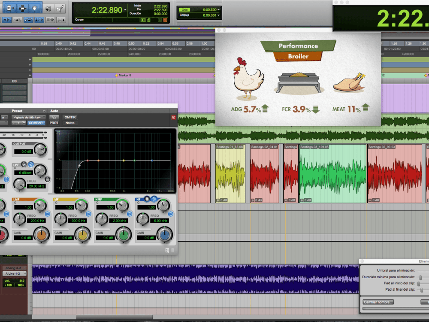This screenshot has width=429, height=322.
Task: Select the Grabber hand tool
Action: pos(34,8)
